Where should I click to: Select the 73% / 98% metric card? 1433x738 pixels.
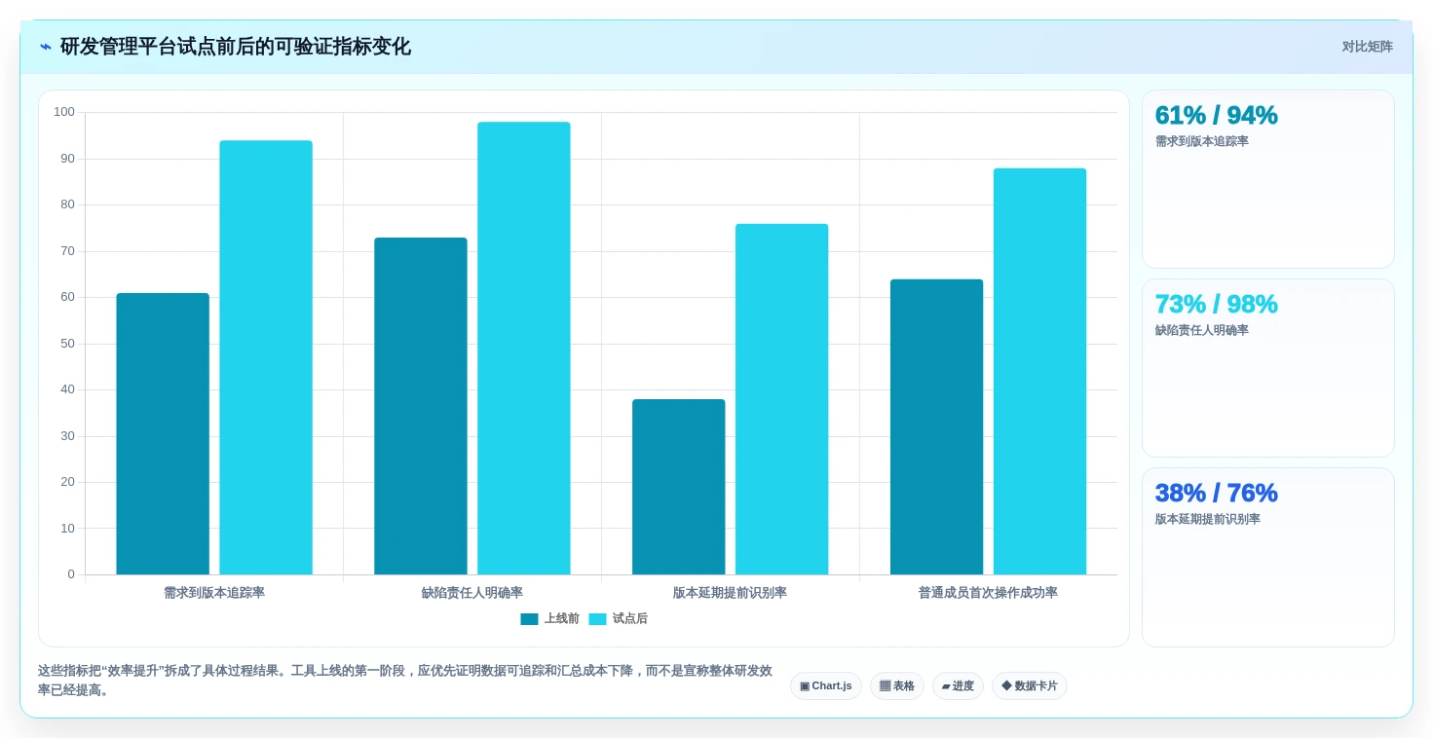pyautogui.click(x=1267, y=368)
